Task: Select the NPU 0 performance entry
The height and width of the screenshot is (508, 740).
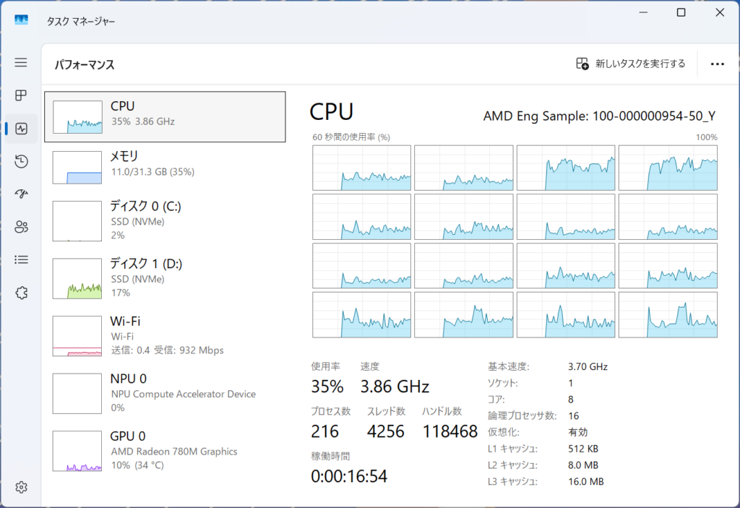Action: point(165,393)
